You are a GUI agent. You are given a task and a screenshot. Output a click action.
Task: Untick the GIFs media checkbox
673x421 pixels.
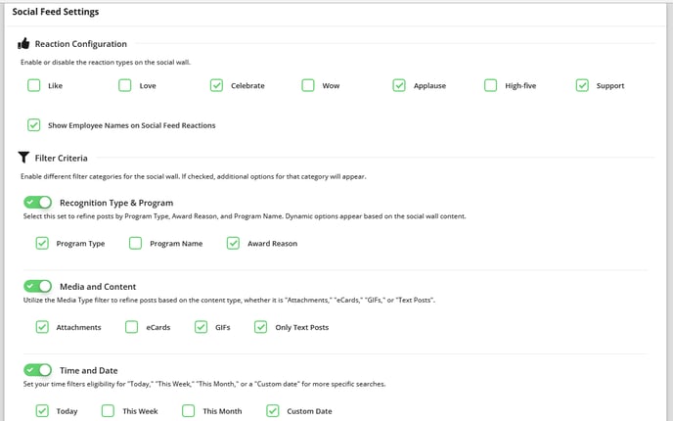point(201,327)
